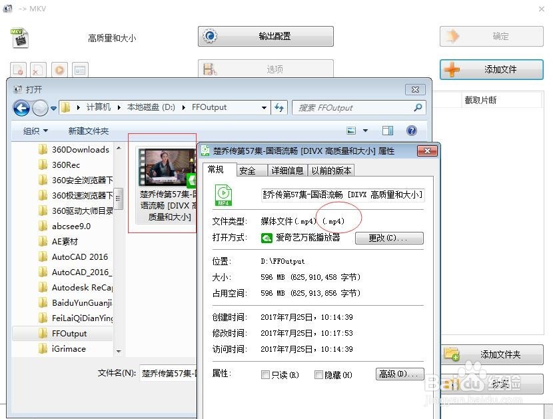
Task: Open the view options dropdown arrow
Action: 365,131
